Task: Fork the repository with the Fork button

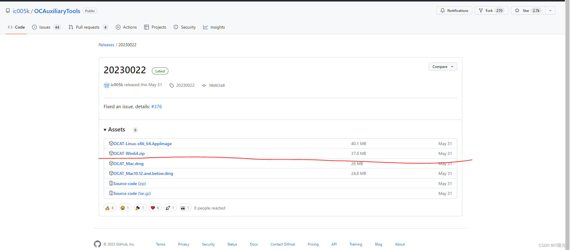Action: pyautogui.click(x=491, y=10)
